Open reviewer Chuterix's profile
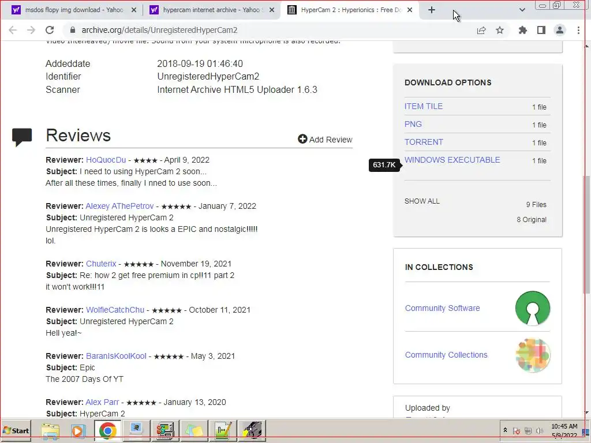Viewport: 591px width, 443px height. pos(101,264)
